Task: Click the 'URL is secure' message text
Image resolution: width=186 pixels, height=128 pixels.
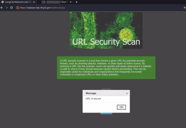Action: 93,99
